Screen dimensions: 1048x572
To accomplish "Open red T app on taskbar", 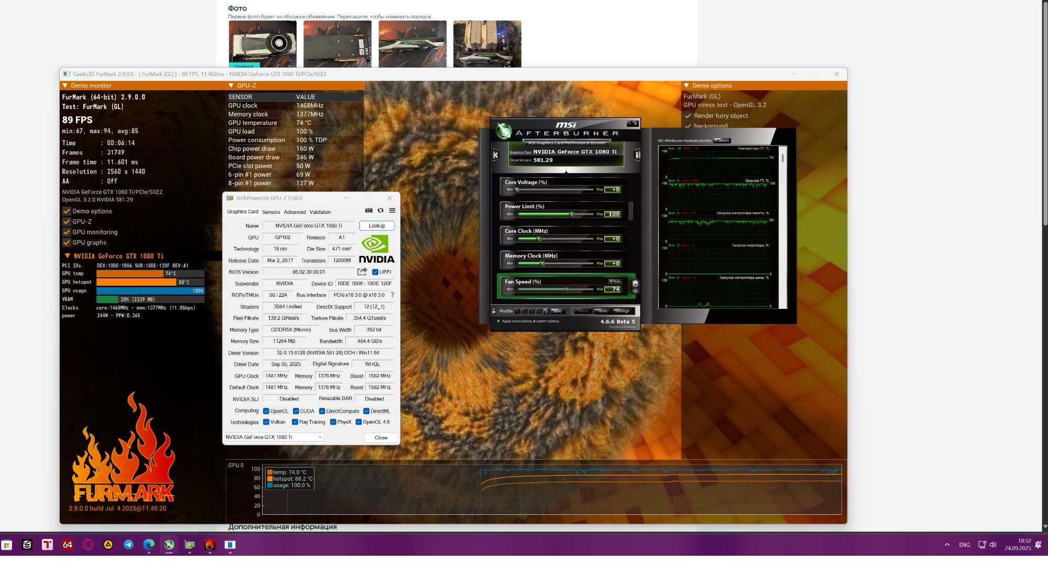I will click(x=47, y=545).
